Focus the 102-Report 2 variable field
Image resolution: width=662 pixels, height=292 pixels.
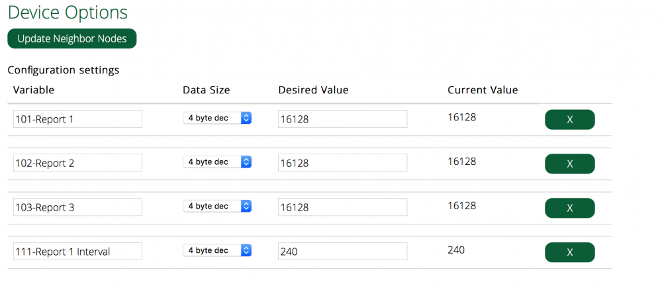pyautogui.click(x=77, y=163)
